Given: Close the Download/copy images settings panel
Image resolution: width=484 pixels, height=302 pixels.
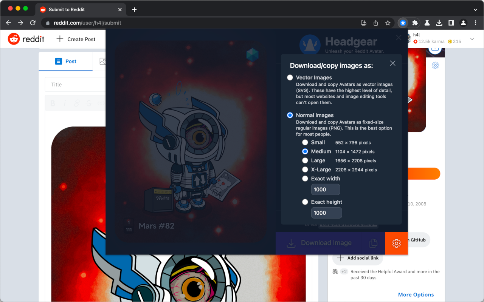Looking at the screenshot, I should point(392,63).
